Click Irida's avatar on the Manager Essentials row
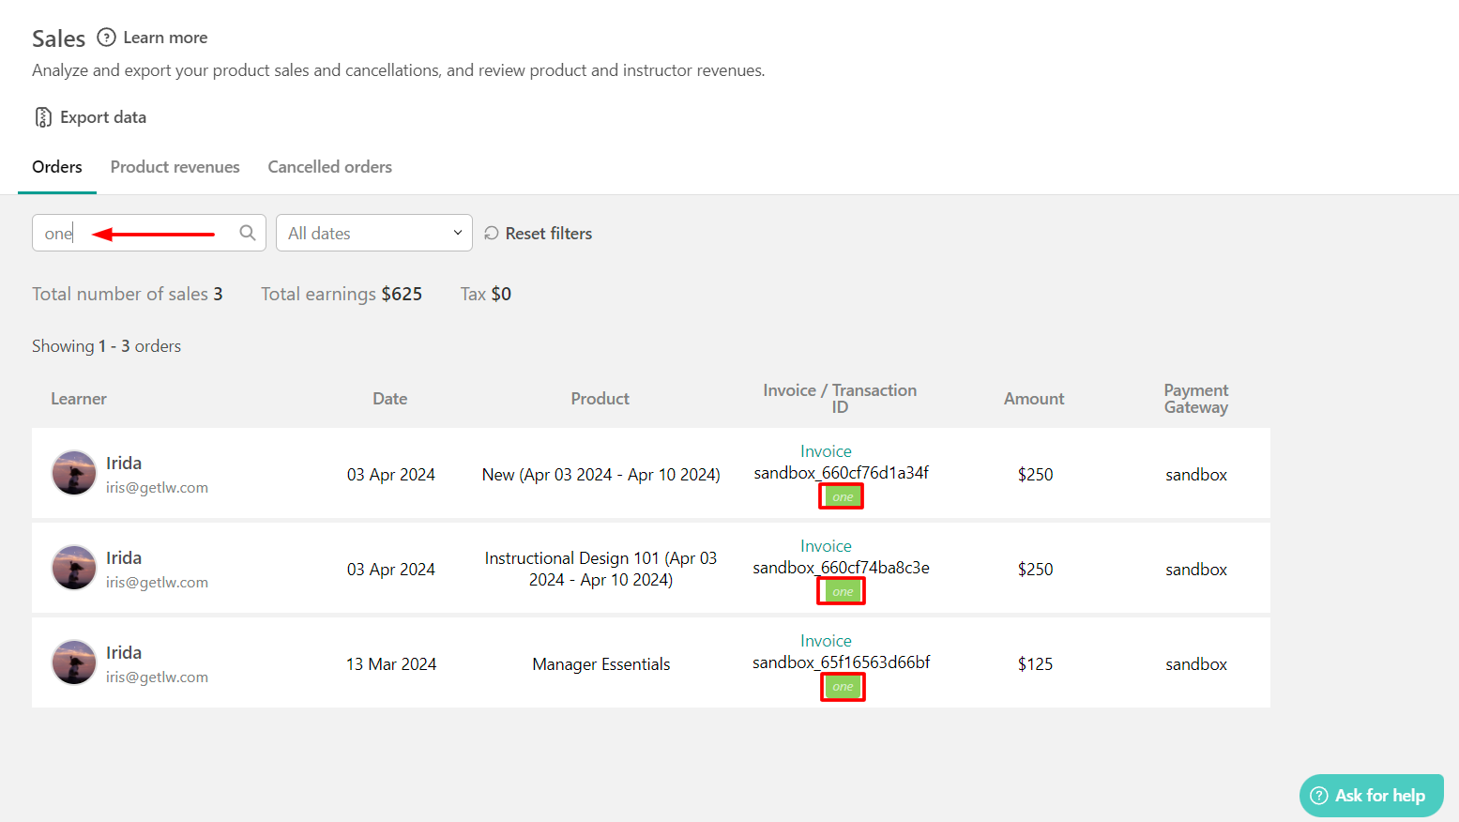Screen dimensions: 1459x822 (73, 662)
